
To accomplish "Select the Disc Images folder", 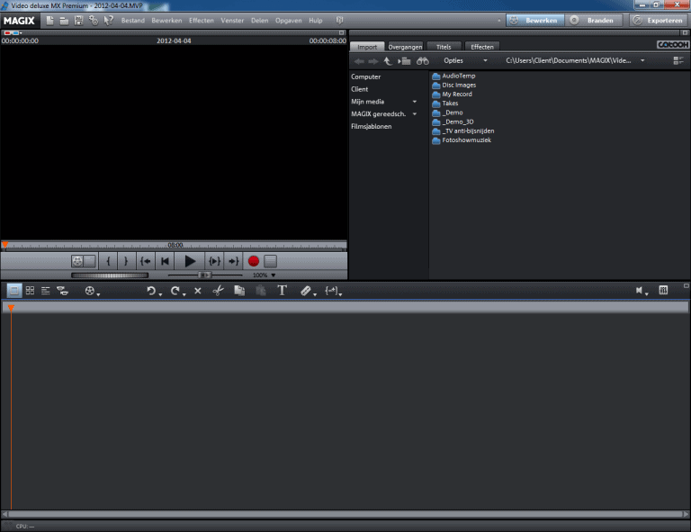I will (x=453, y=86).
